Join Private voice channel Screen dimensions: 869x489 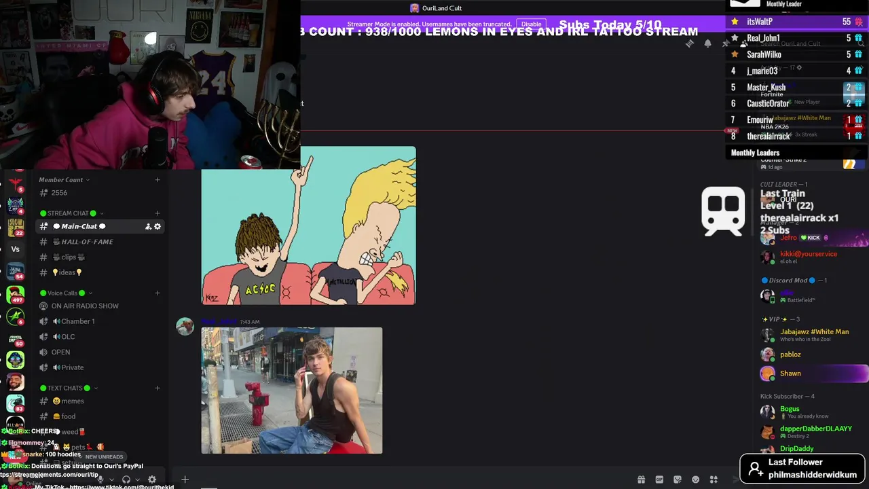[100, 367]
